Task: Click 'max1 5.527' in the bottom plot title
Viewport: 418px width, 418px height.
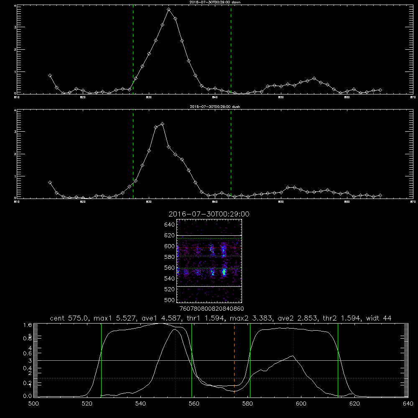Action: (x=115, y=318)
